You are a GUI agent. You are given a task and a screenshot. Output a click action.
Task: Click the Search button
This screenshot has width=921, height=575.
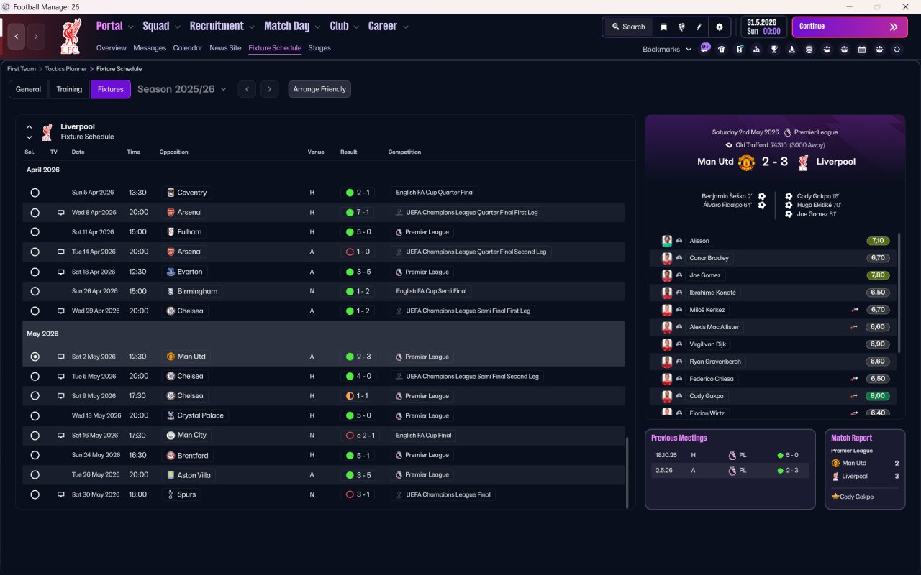click(x=628, y=27)
